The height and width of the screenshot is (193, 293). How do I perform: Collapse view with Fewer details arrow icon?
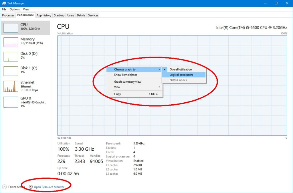(x=5, y=187)
